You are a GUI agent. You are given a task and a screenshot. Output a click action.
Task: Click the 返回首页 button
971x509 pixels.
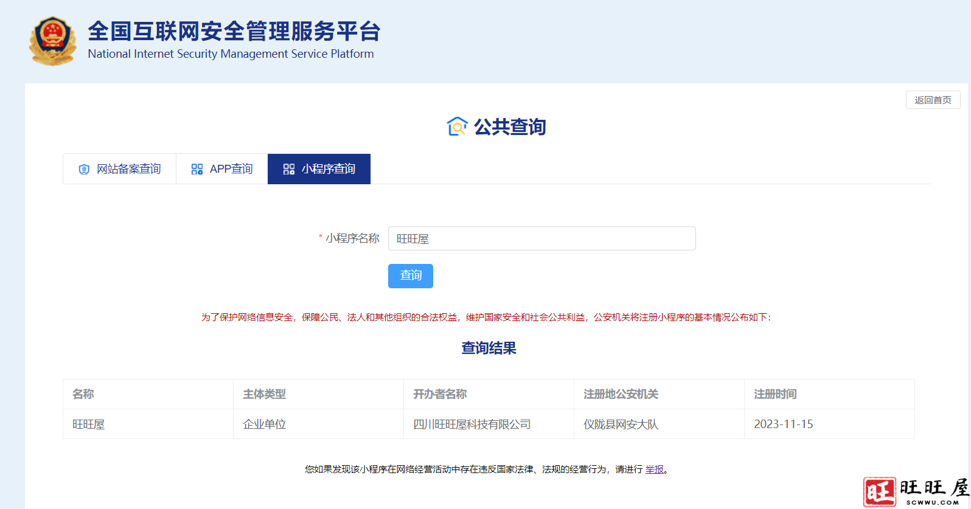click(x=933, y=100)
